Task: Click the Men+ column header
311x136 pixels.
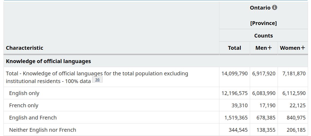Action: pos(263,48)
